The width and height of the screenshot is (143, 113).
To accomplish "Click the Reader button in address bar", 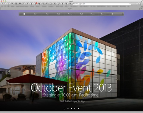I will (x=135, y=4).
